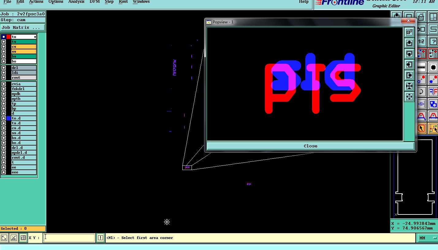Click the right red-bordered traffic-light icon
Image resolution: width=438 pixels, height=250 pixels.
pyautogui.click(x=433, y=53)
